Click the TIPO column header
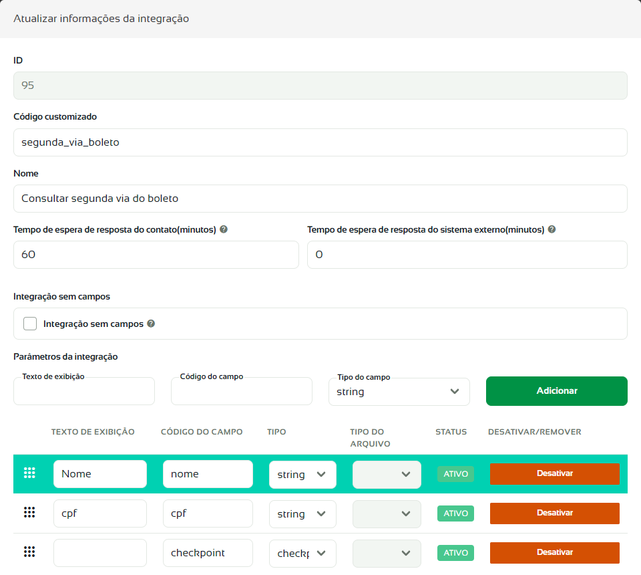Image resolution: width=641 pixels, height=575 pixels. click(x=276, y=432)
